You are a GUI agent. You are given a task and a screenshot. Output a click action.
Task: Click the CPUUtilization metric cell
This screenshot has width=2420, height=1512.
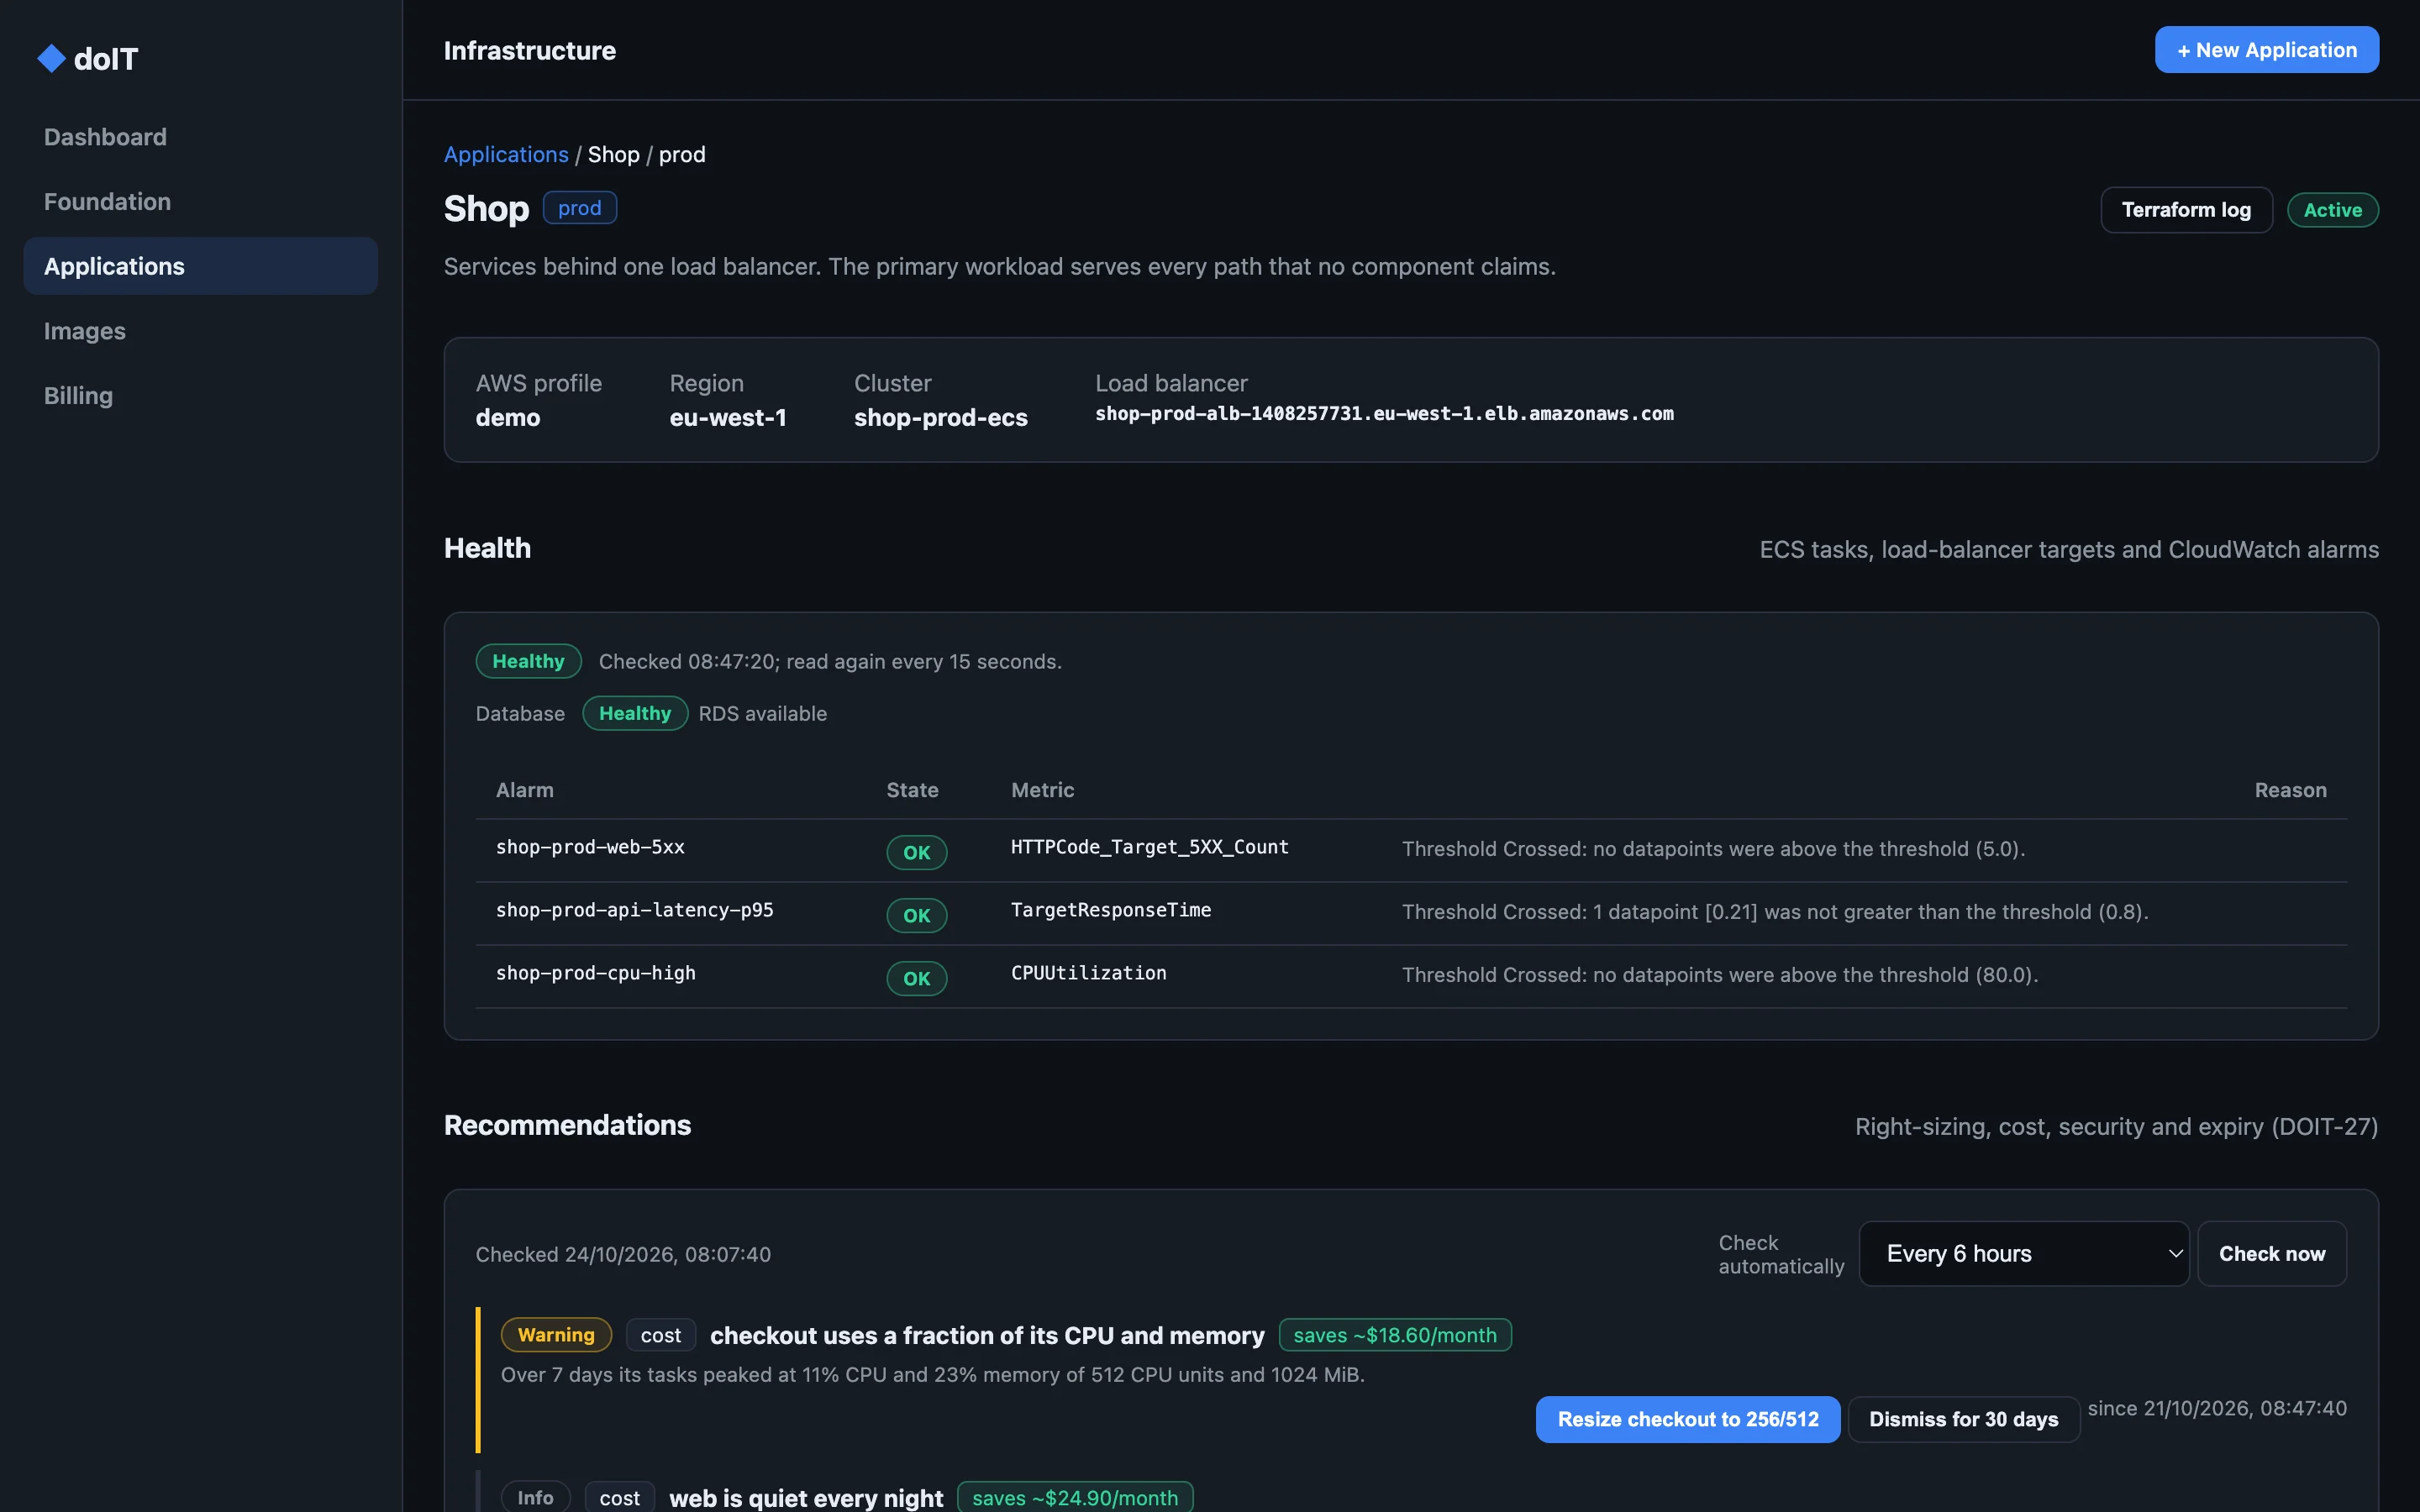[x=1089, y=973]
